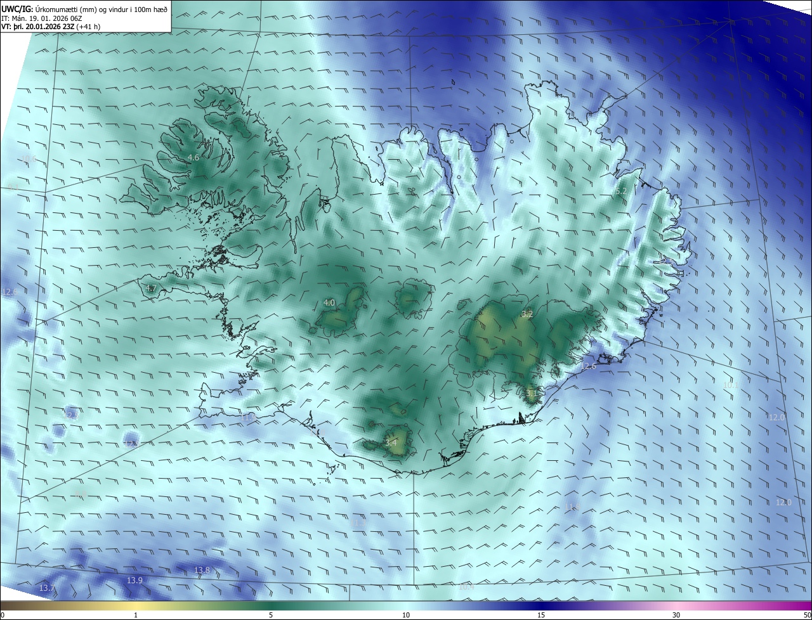Click the 13.8 value label in the southwest sea
Image resolution: width=812 pixels, height=620 pixels.
(x=202, y=571)
